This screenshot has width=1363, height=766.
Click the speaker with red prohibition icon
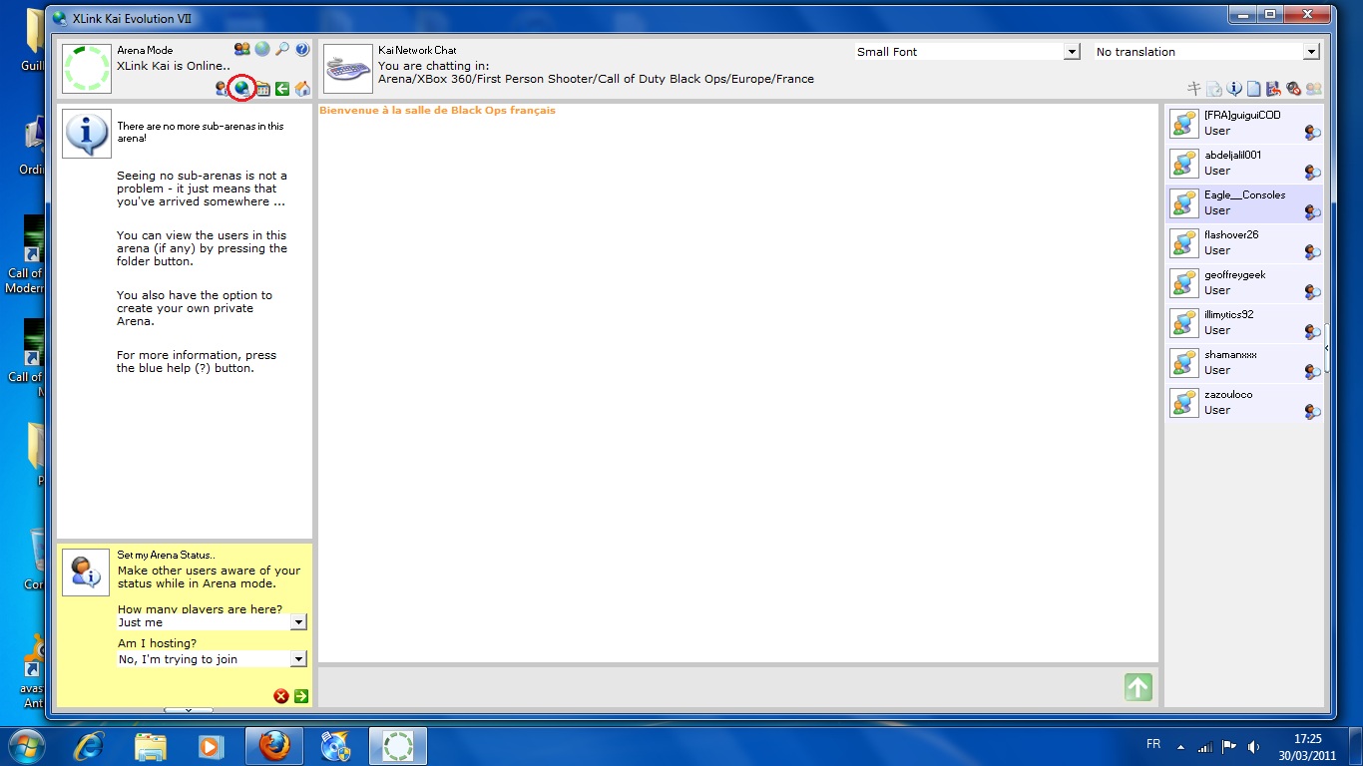1294,89
